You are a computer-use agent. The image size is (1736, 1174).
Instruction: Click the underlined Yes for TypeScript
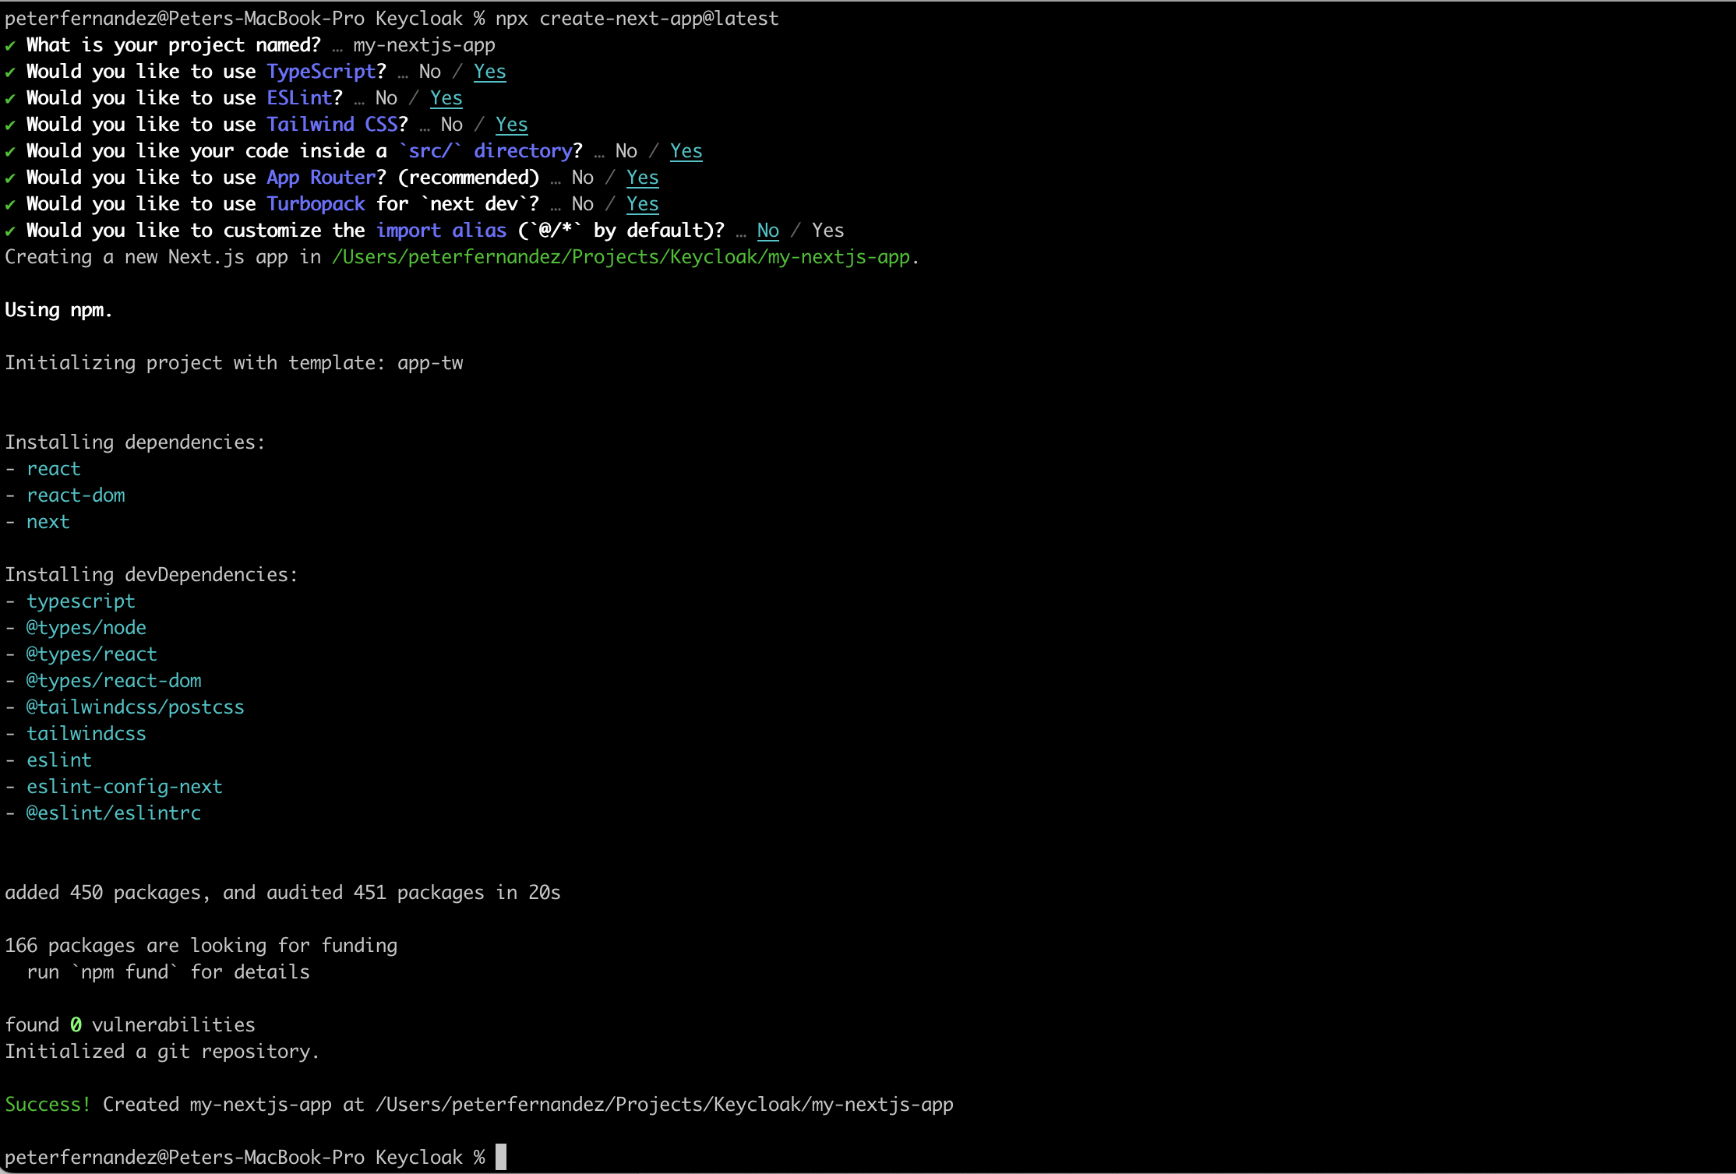489,72
